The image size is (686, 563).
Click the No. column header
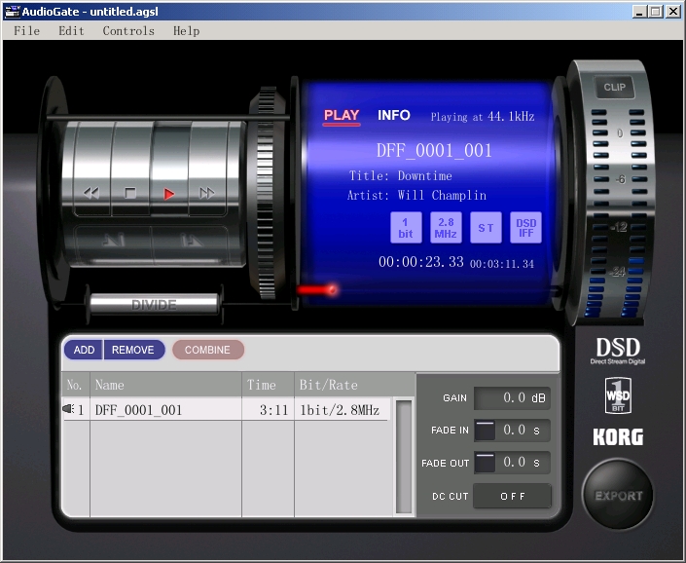[x=76, y=385]
